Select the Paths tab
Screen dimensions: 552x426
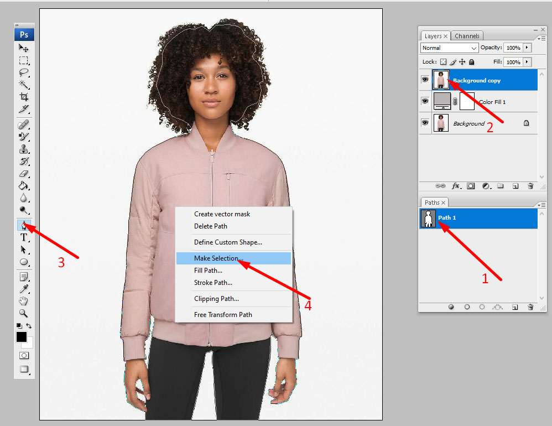434,202
